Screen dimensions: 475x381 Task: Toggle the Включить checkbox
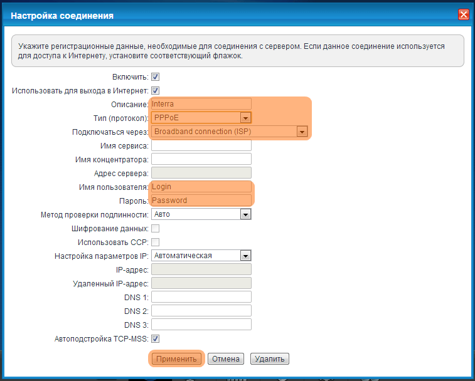coord(156,77)
